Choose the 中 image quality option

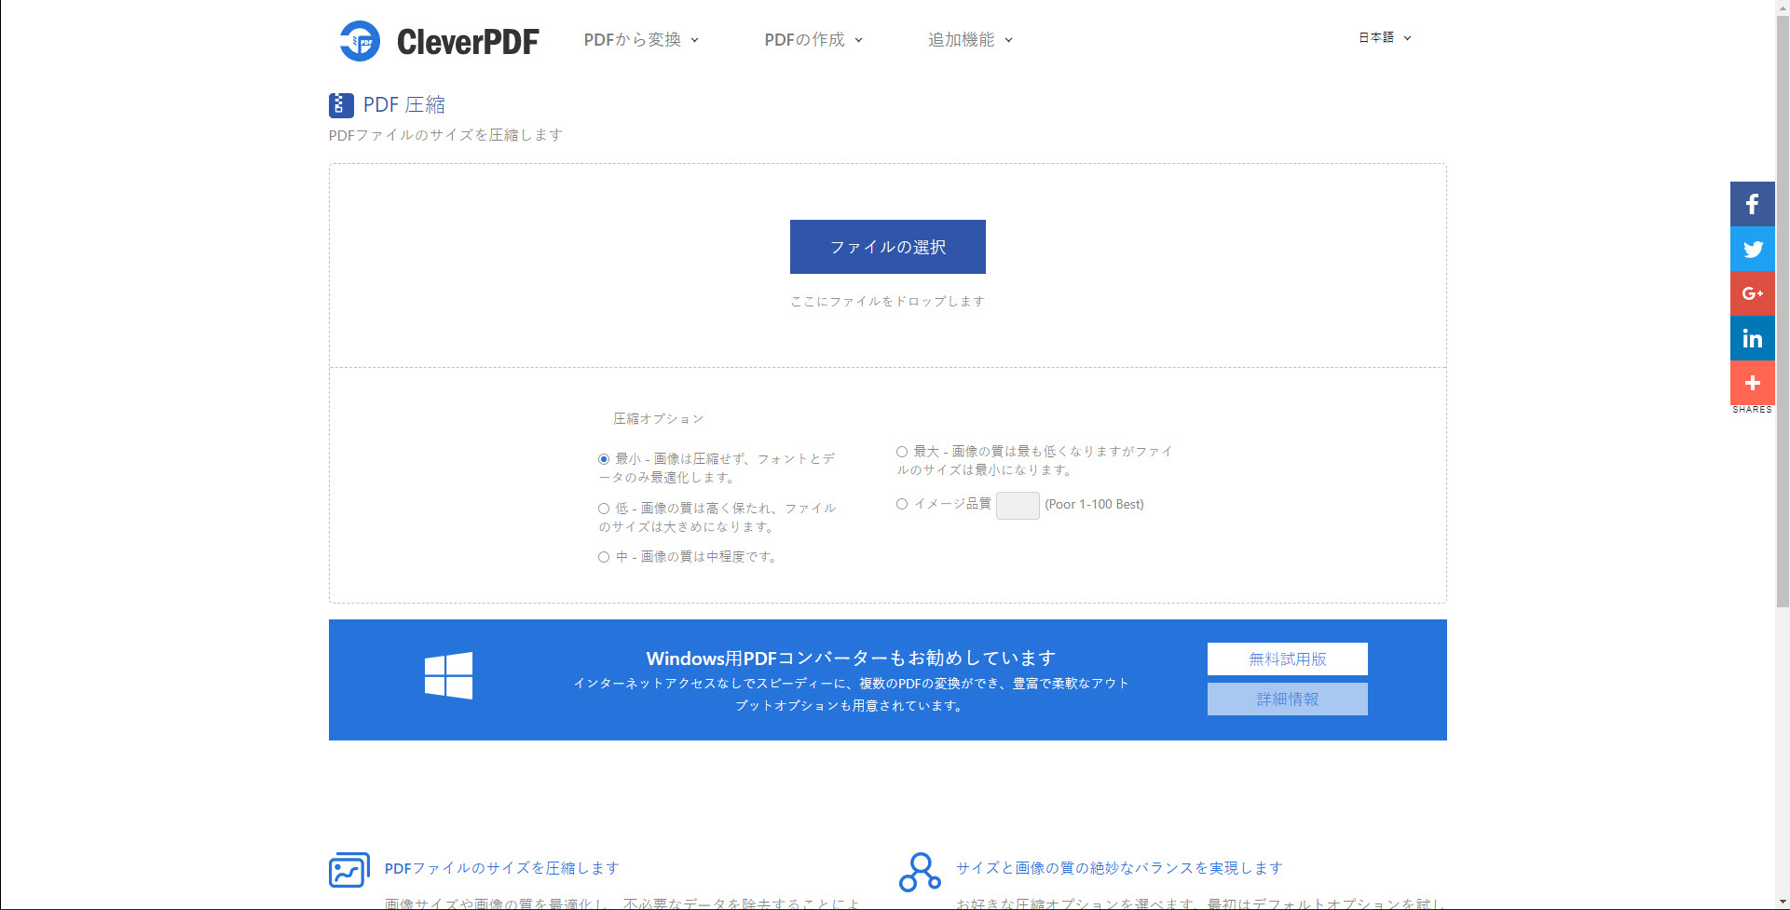click(604, 557)
